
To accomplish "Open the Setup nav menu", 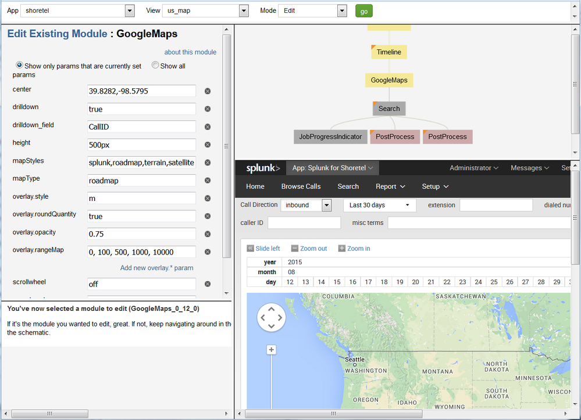I will [435, 186].
